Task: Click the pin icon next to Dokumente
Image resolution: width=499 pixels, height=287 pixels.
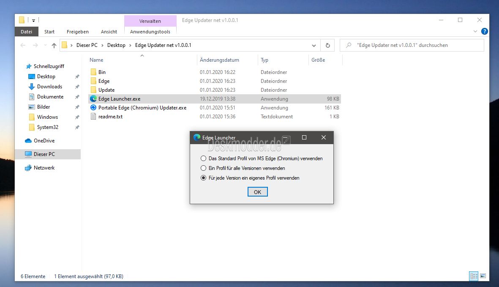Action: coord(77,97)
